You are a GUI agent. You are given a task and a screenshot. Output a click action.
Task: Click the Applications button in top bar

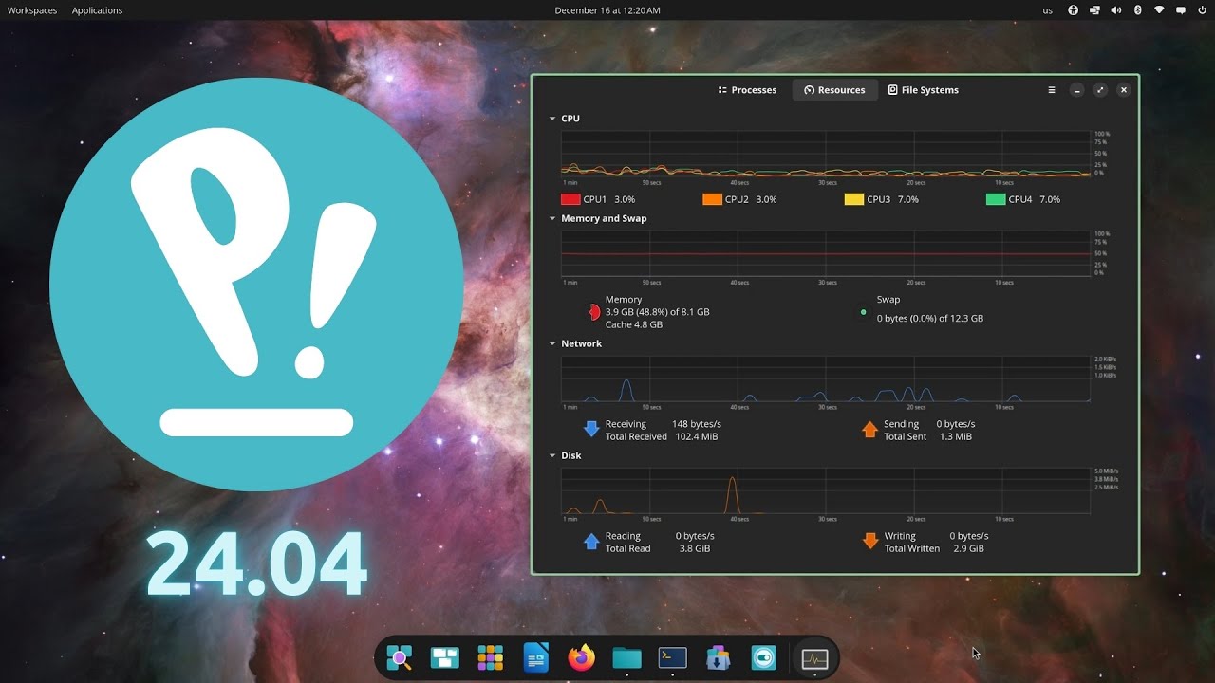click(x=97, y=10)
